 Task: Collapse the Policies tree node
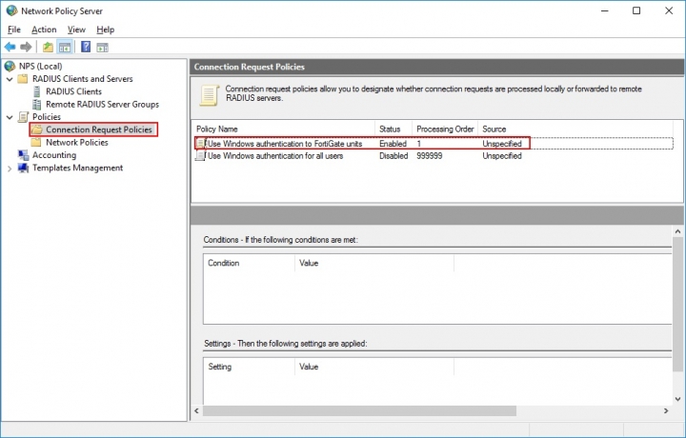coord(10,117)
